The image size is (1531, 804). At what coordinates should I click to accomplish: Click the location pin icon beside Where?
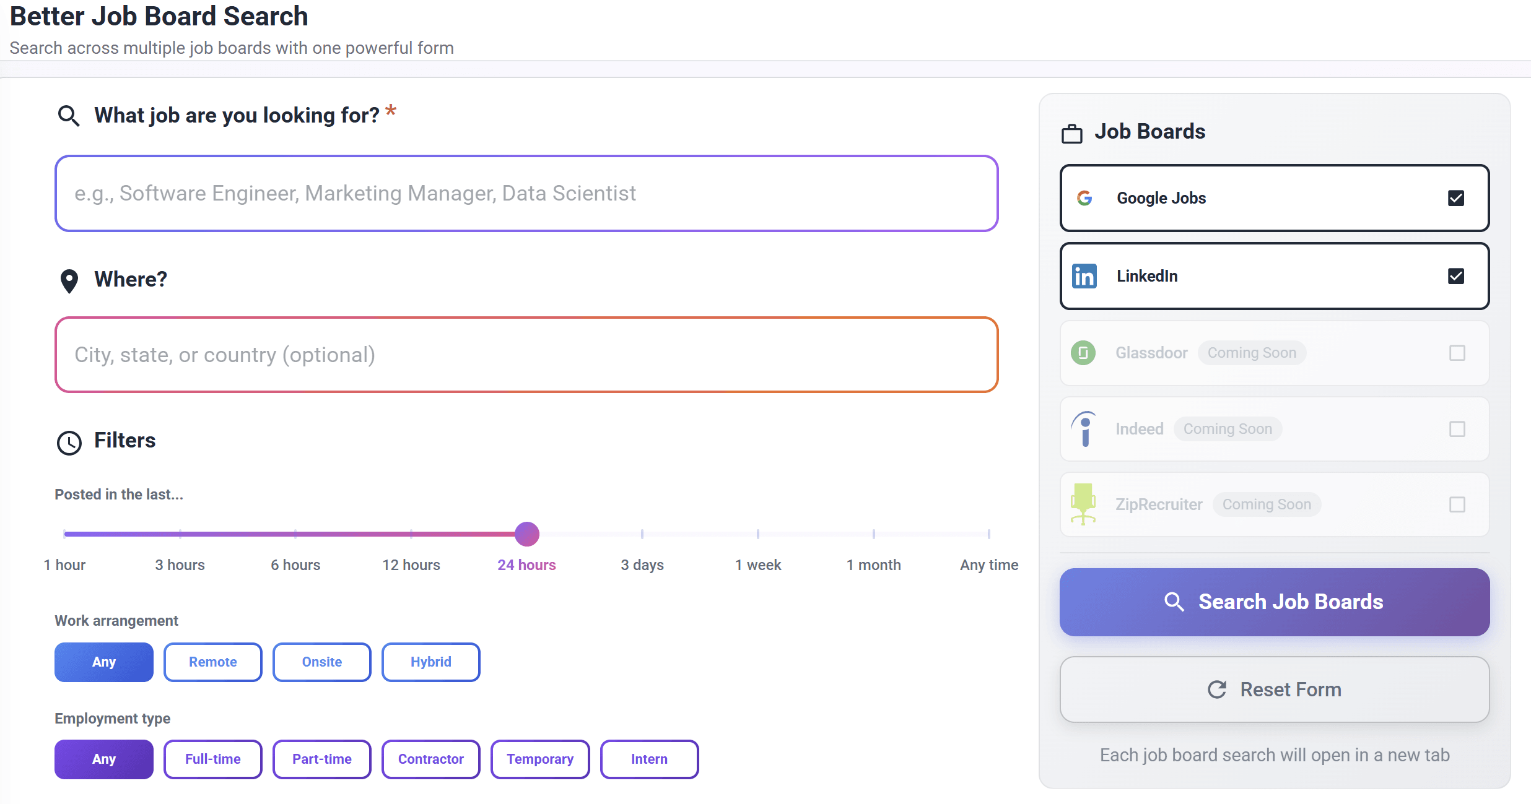pyautogui.click(x=69, y=280)
